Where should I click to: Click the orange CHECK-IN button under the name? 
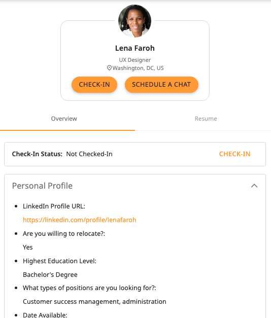point(94,85)
